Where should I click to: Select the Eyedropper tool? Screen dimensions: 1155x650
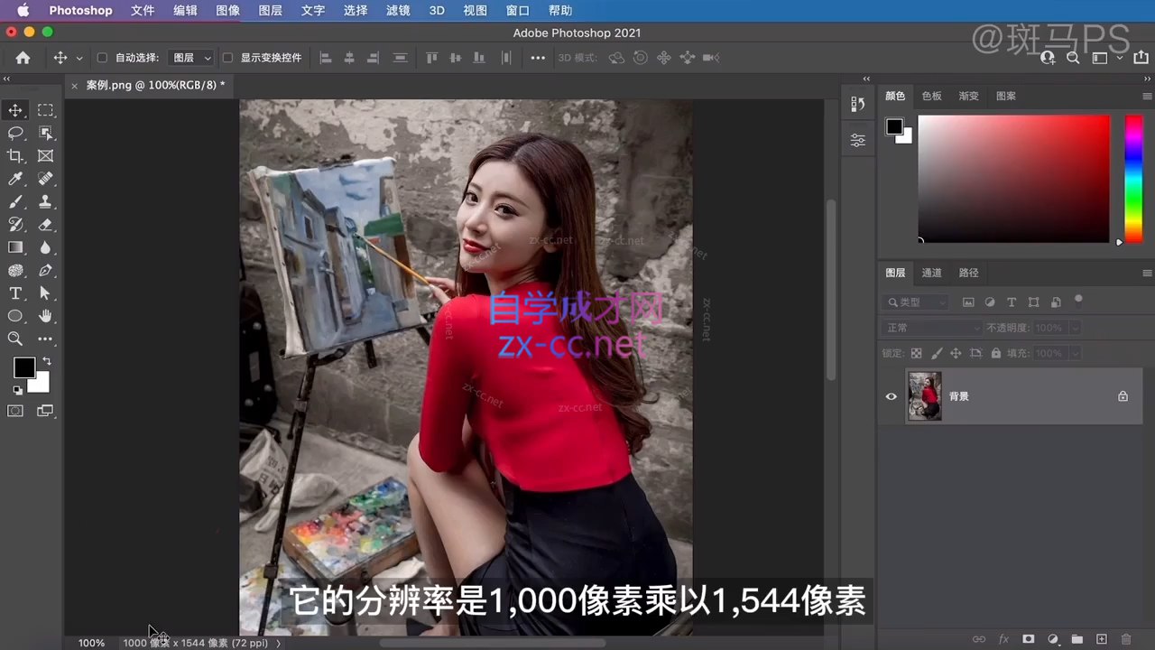pyautogui.click(x=15, y=179)
